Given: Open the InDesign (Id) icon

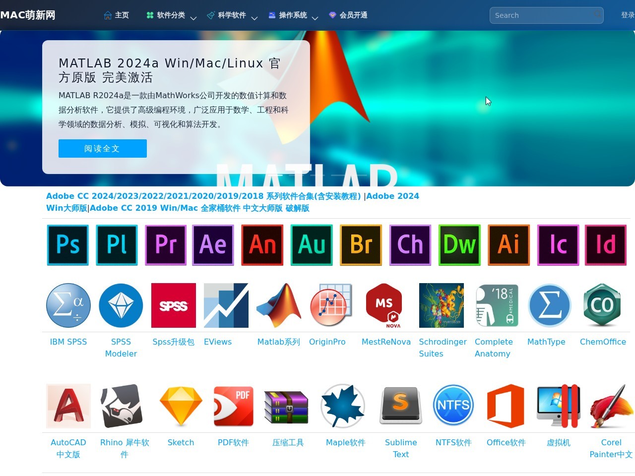Looking at the screenshot, I should [606, 245].
